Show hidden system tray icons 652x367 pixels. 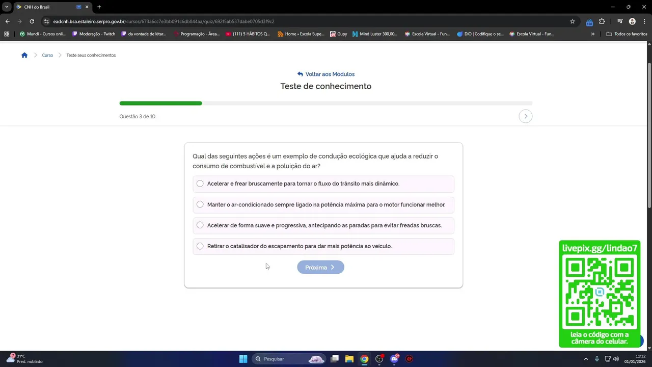[x=586, y=359]
